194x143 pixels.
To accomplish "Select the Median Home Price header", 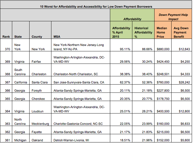I will coord(163,32).
